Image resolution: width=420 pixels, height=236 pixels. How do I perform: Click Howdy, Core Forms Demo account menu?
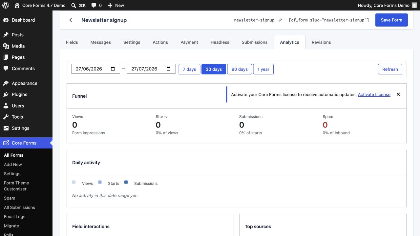(387, 5)
